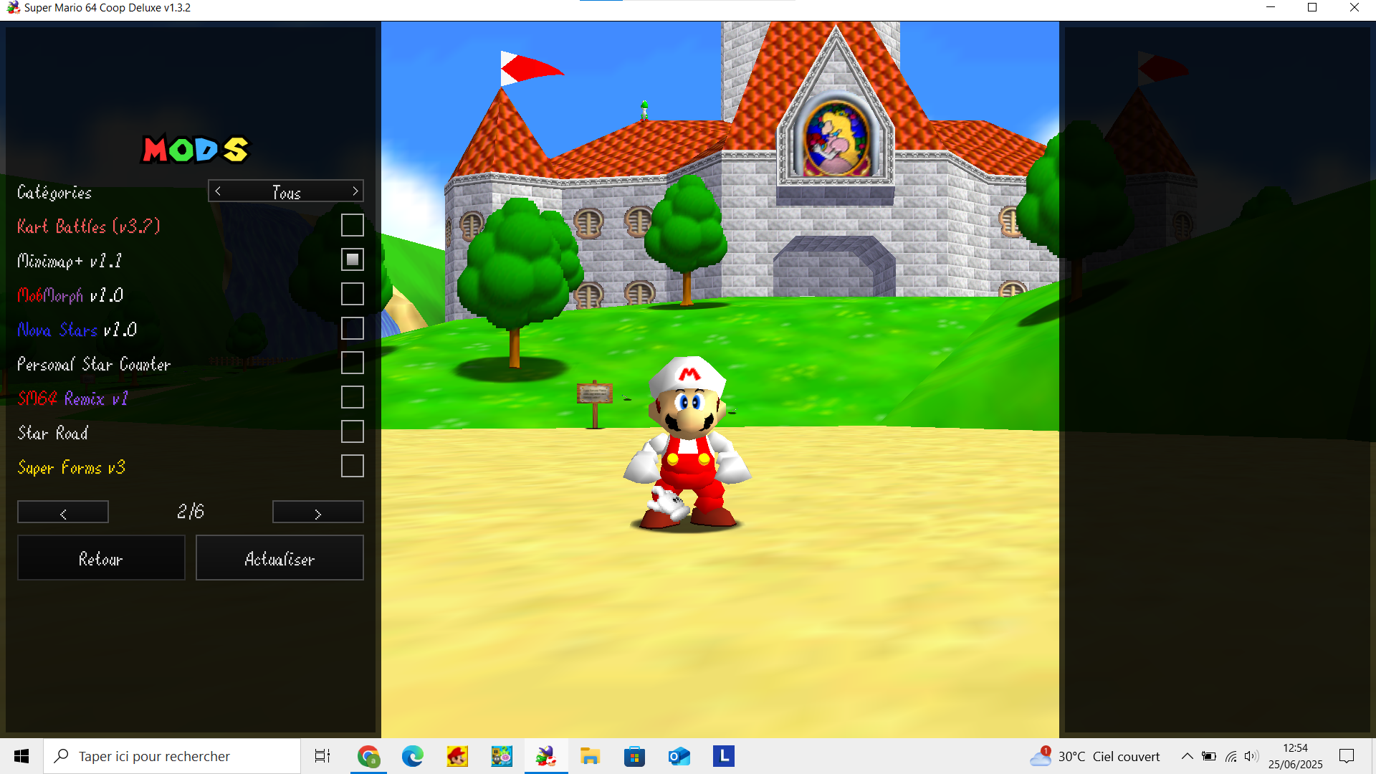This screenshot has width=1376, height=774.
Task: Open Google Chrome from the taskbar
Action: click(x=368, y=756)
